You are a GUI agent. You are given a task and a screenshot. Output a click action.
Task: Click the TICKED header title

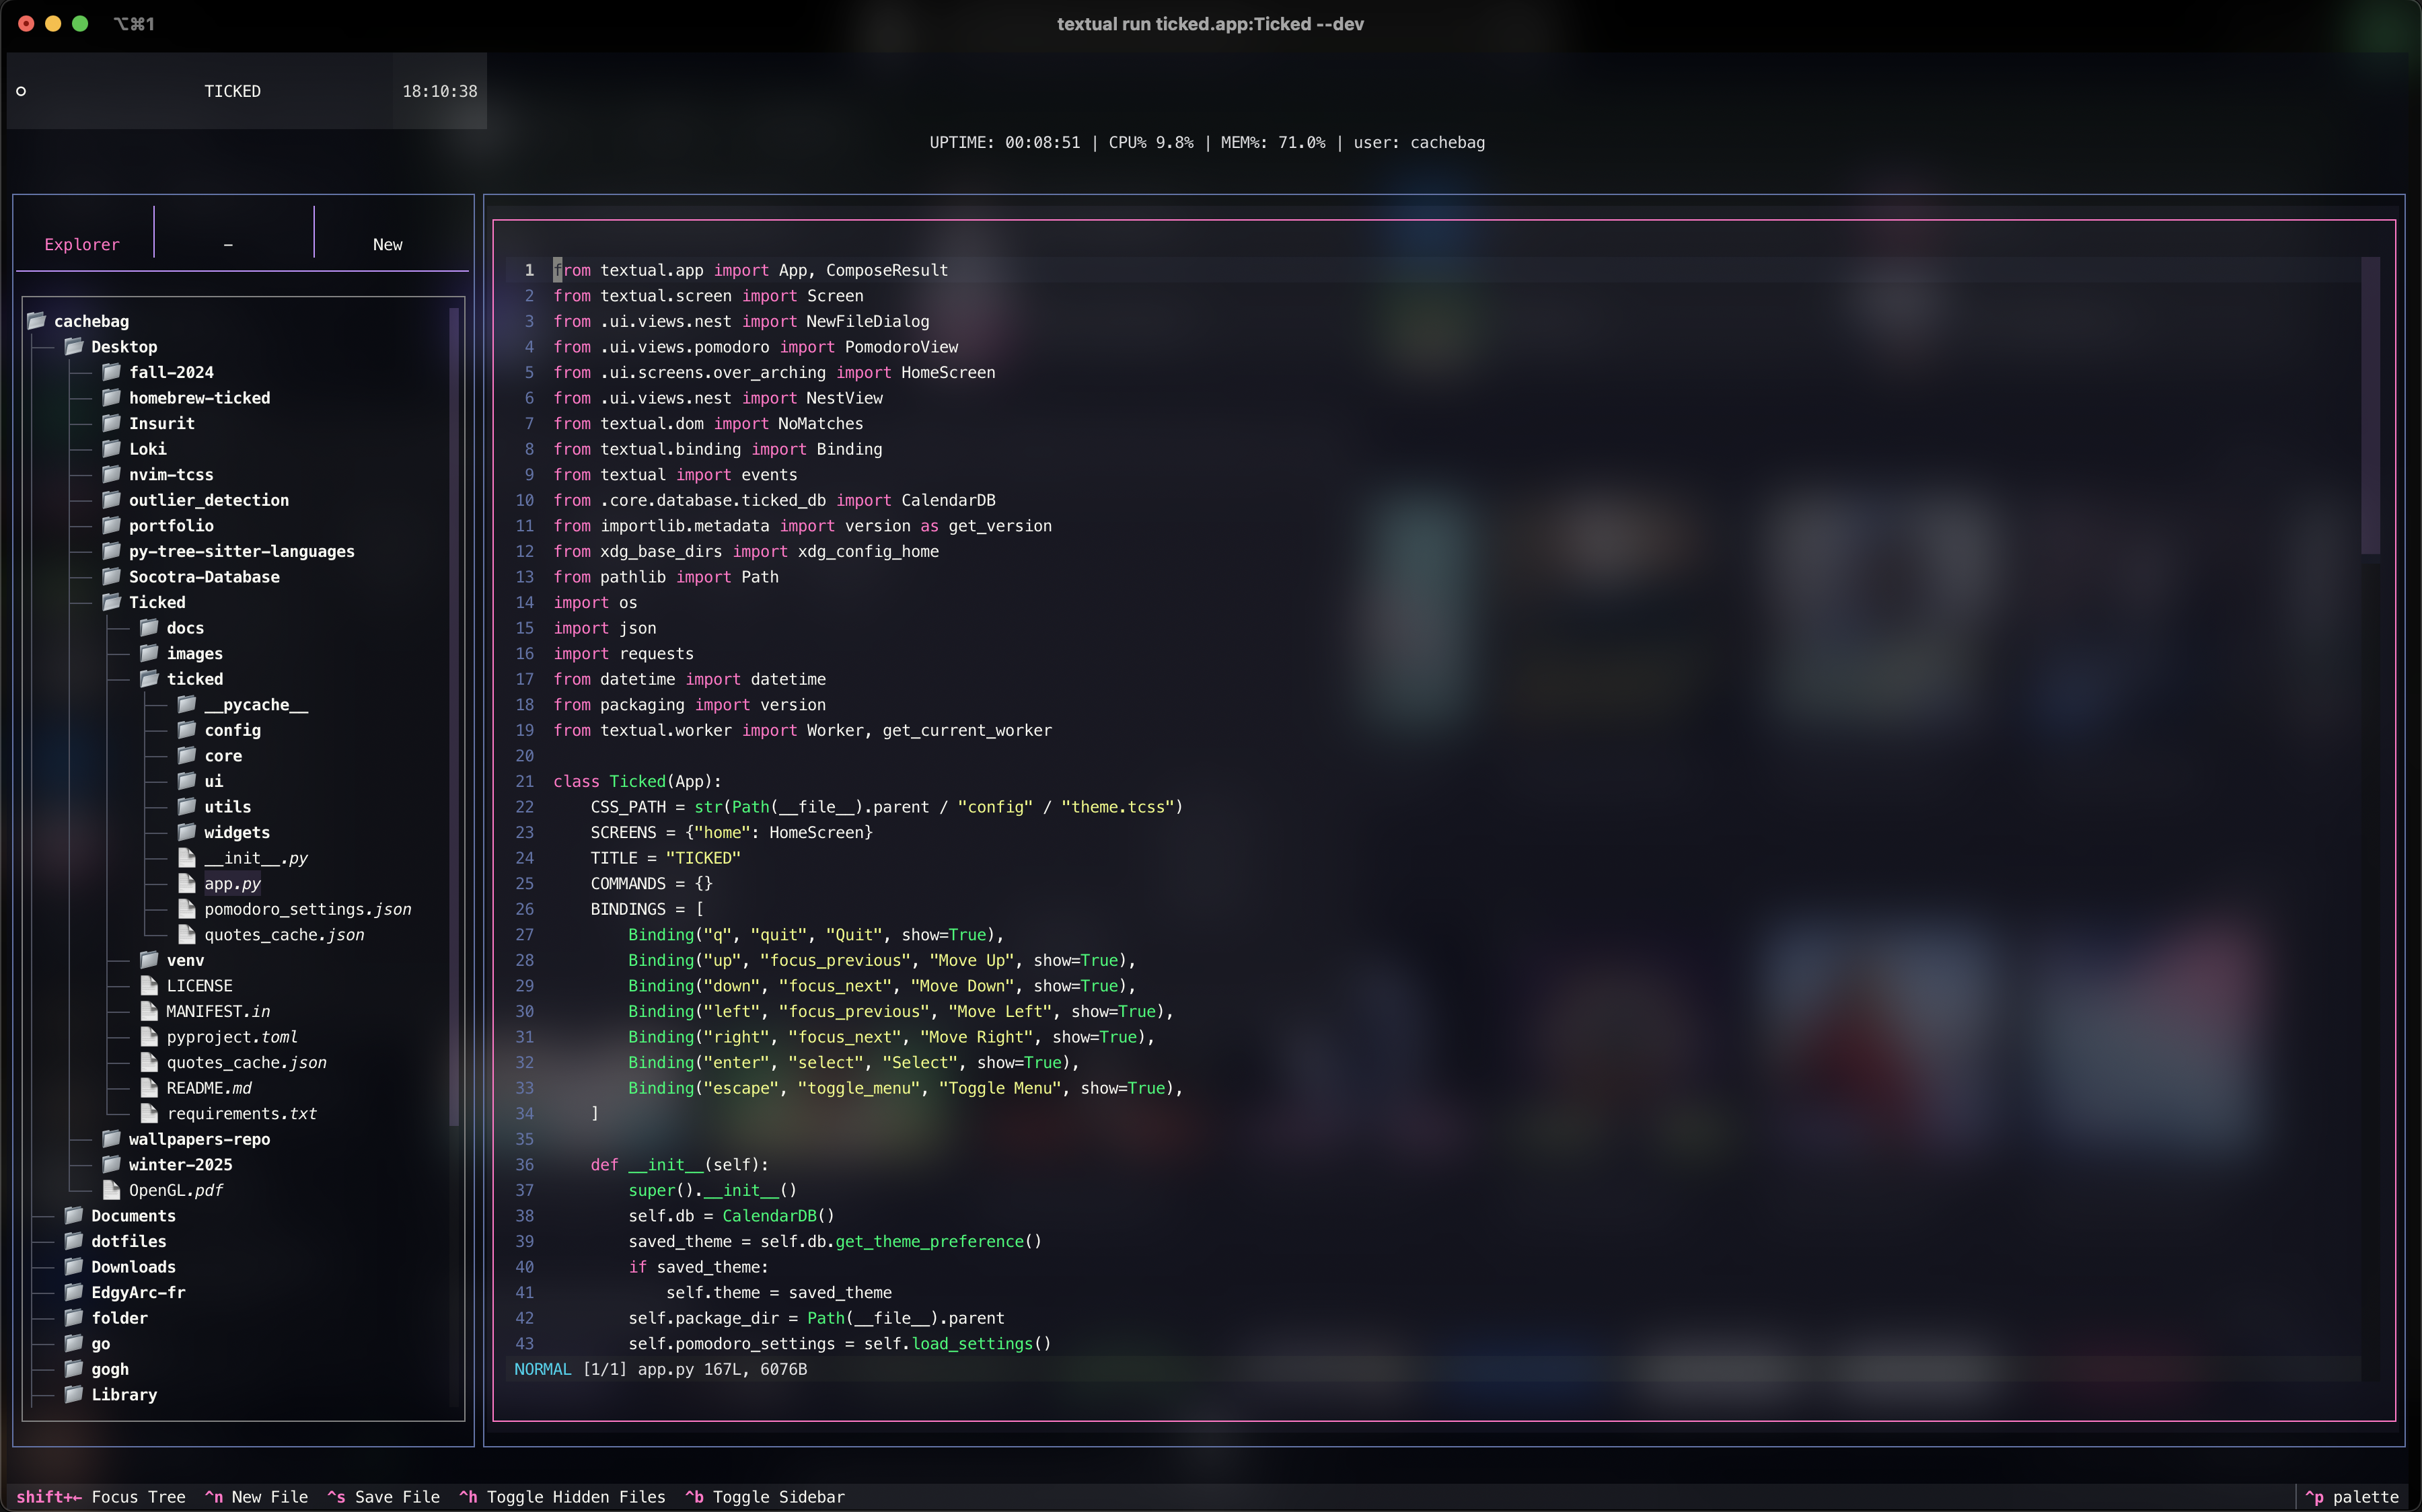point(232,91)
